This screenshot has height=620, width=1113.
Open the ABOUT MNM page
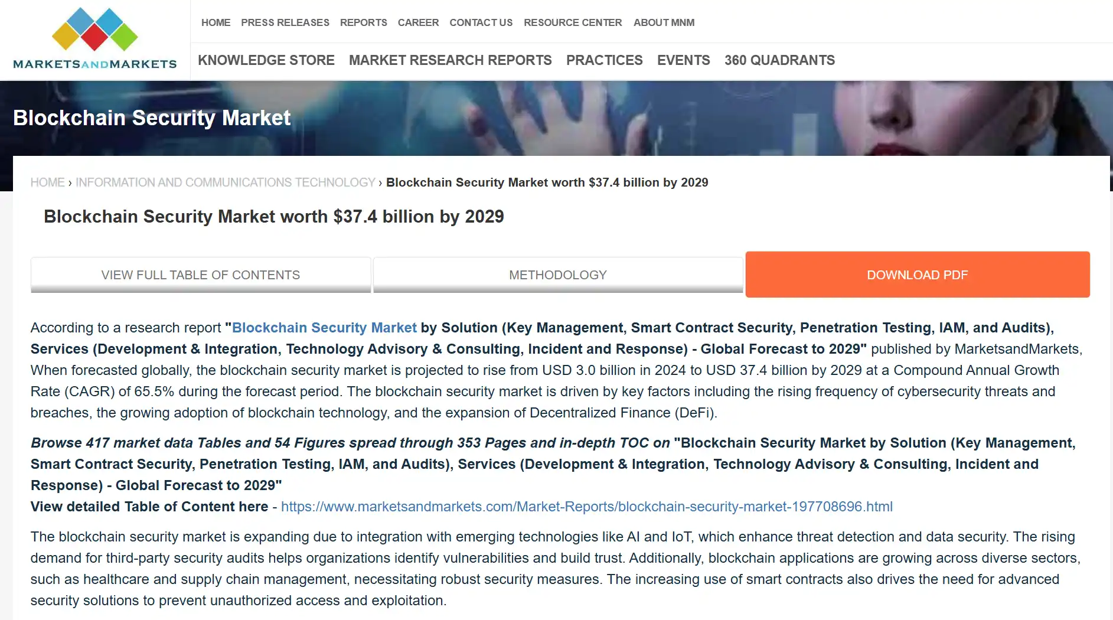(x=664, y=22)
